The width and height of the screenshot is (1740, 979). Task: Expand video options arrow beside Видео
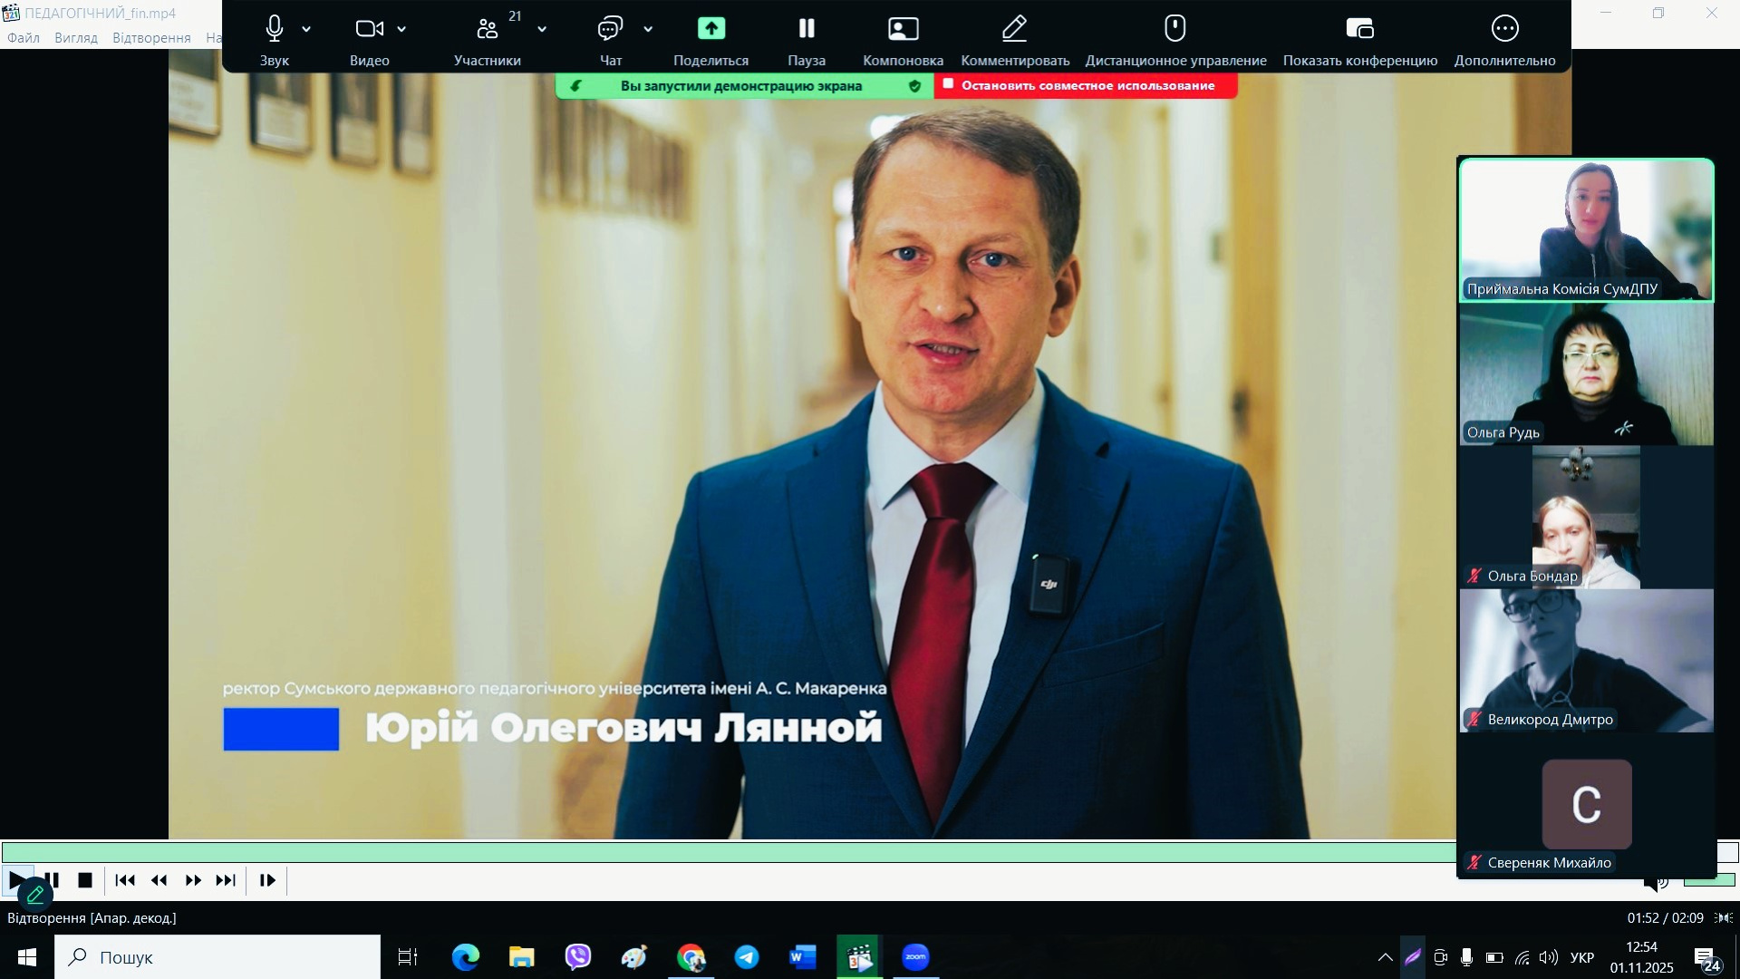tap(401, 29)
